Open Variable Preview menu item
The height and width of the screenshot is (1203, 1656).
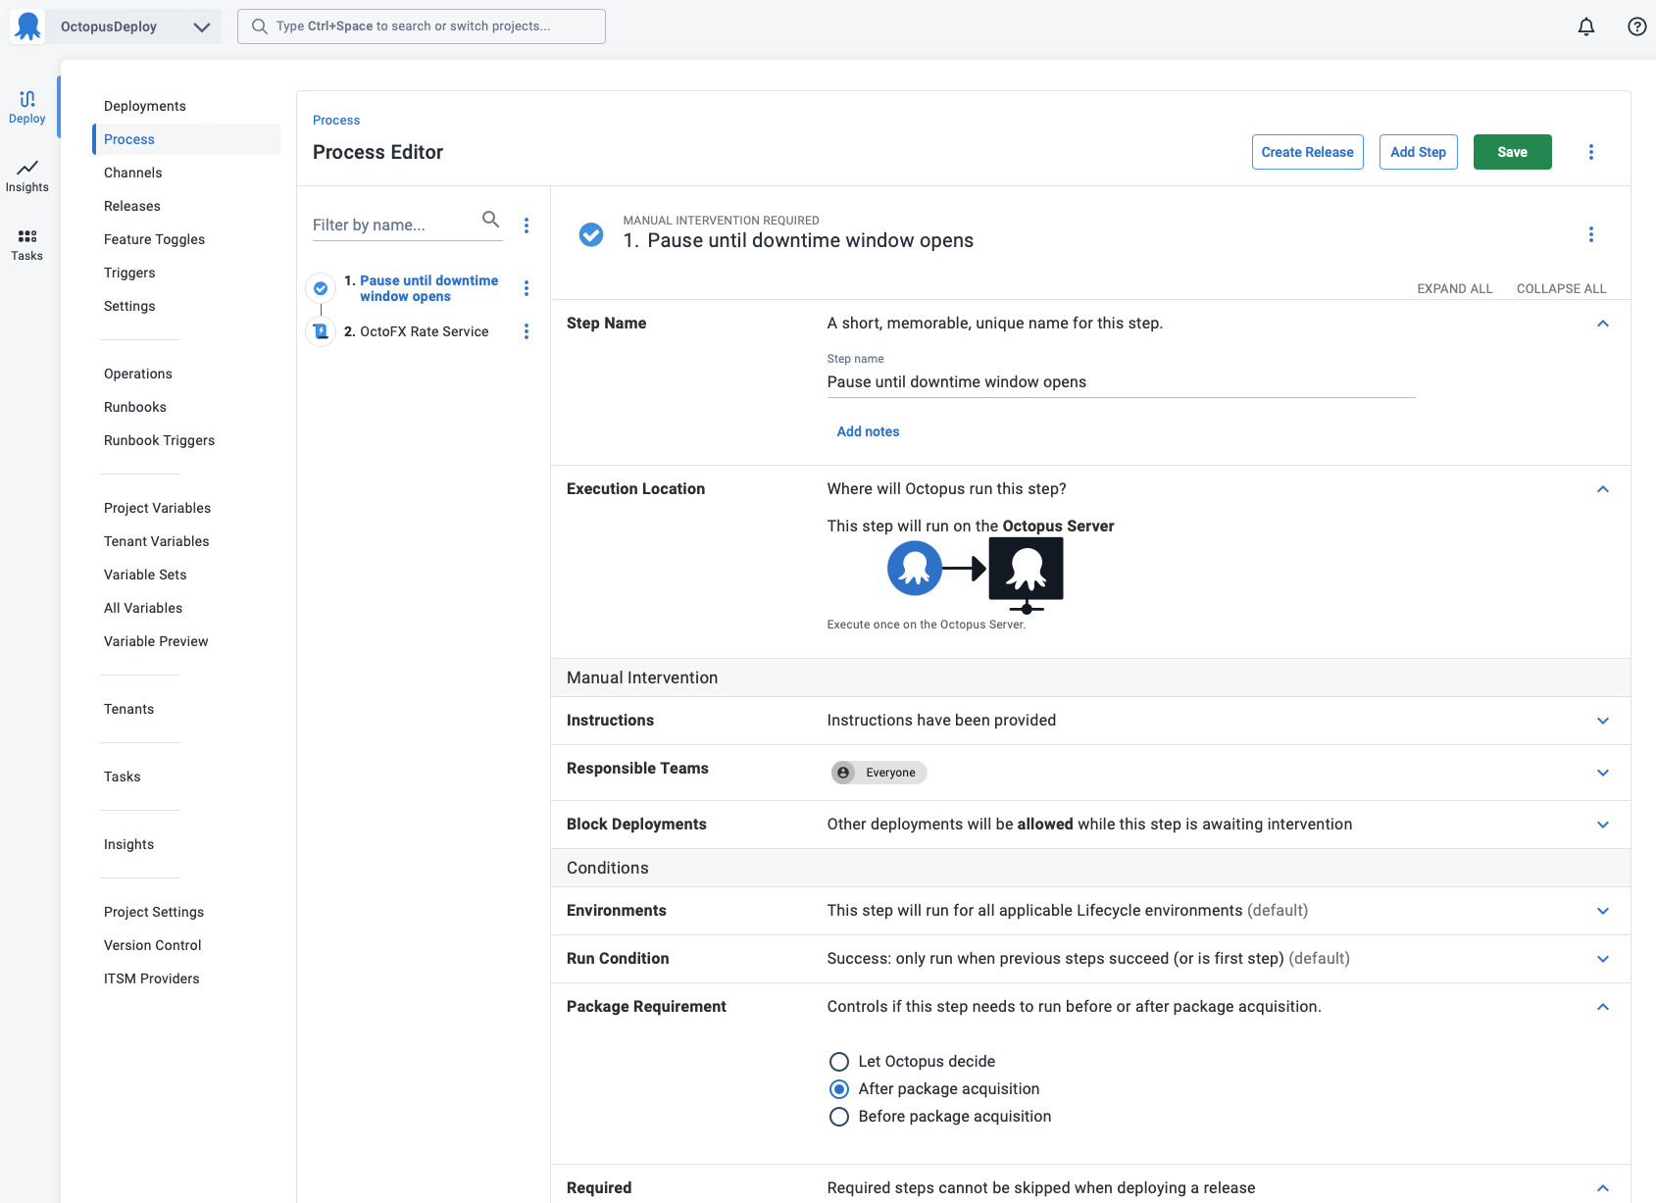tap(156, 641)
